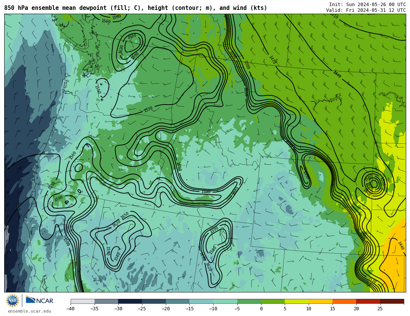Pick the -35 to -30 slate gray colorbar swatch
The width and height of the screenshot is (410, 316).
[x=106, y=301]
